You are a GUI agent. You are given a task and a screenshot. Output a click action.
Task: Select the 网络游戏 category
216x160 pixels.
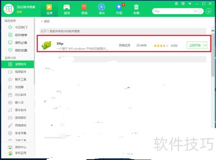click(x=18, y=125)
